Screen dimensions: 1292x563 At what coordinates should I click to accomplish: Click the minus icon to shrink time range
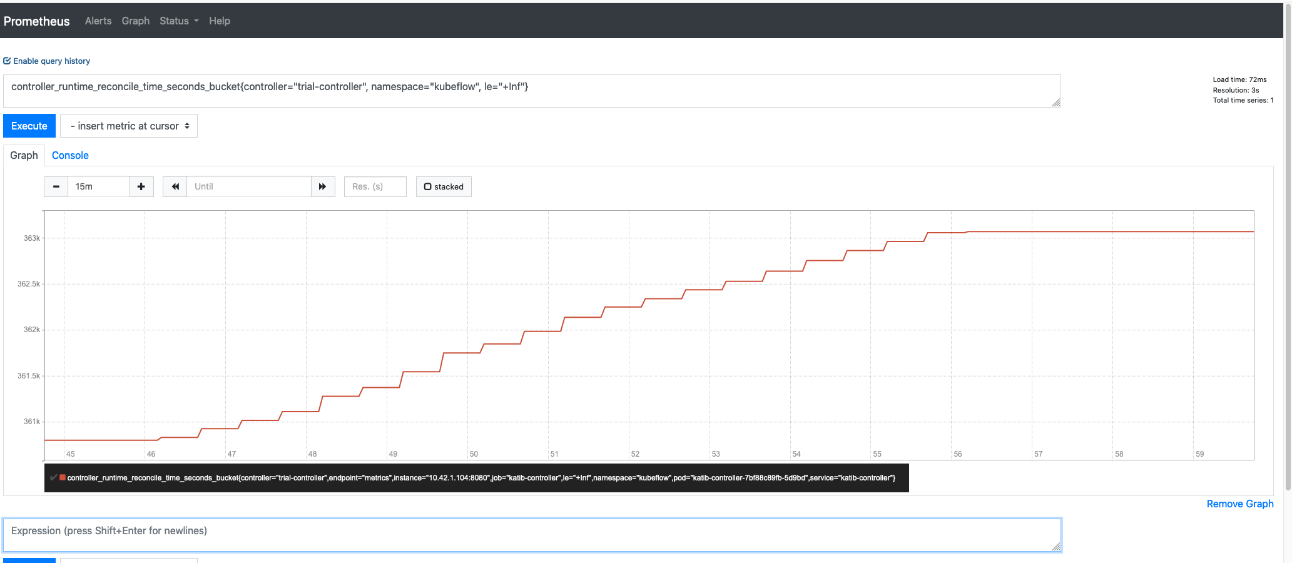click(56, 186)
